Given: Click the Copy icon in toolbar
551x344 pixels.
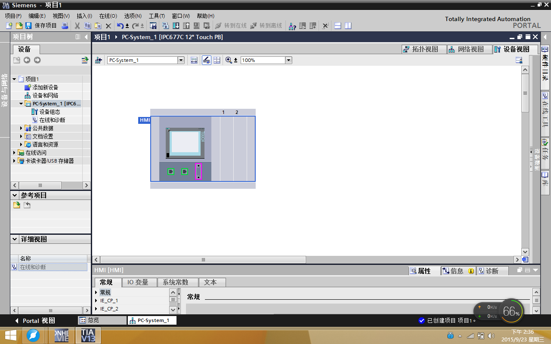Looking at the screenshot, I should point(87,26).
